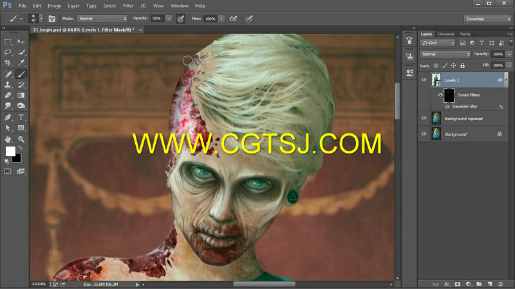Select the Move tool
The height and width of the screenshot is (289, 515).
tap(21, 42)
